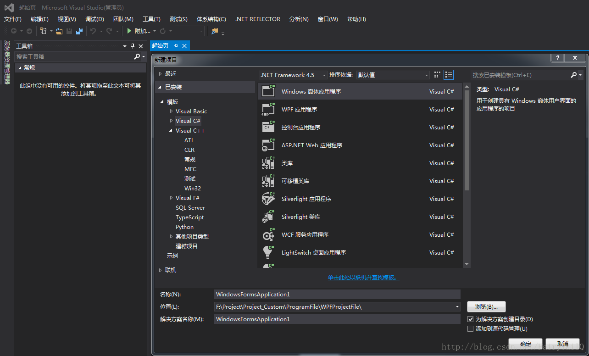Open the .NET REFLECTOR menu

click(x=258, y=19)
